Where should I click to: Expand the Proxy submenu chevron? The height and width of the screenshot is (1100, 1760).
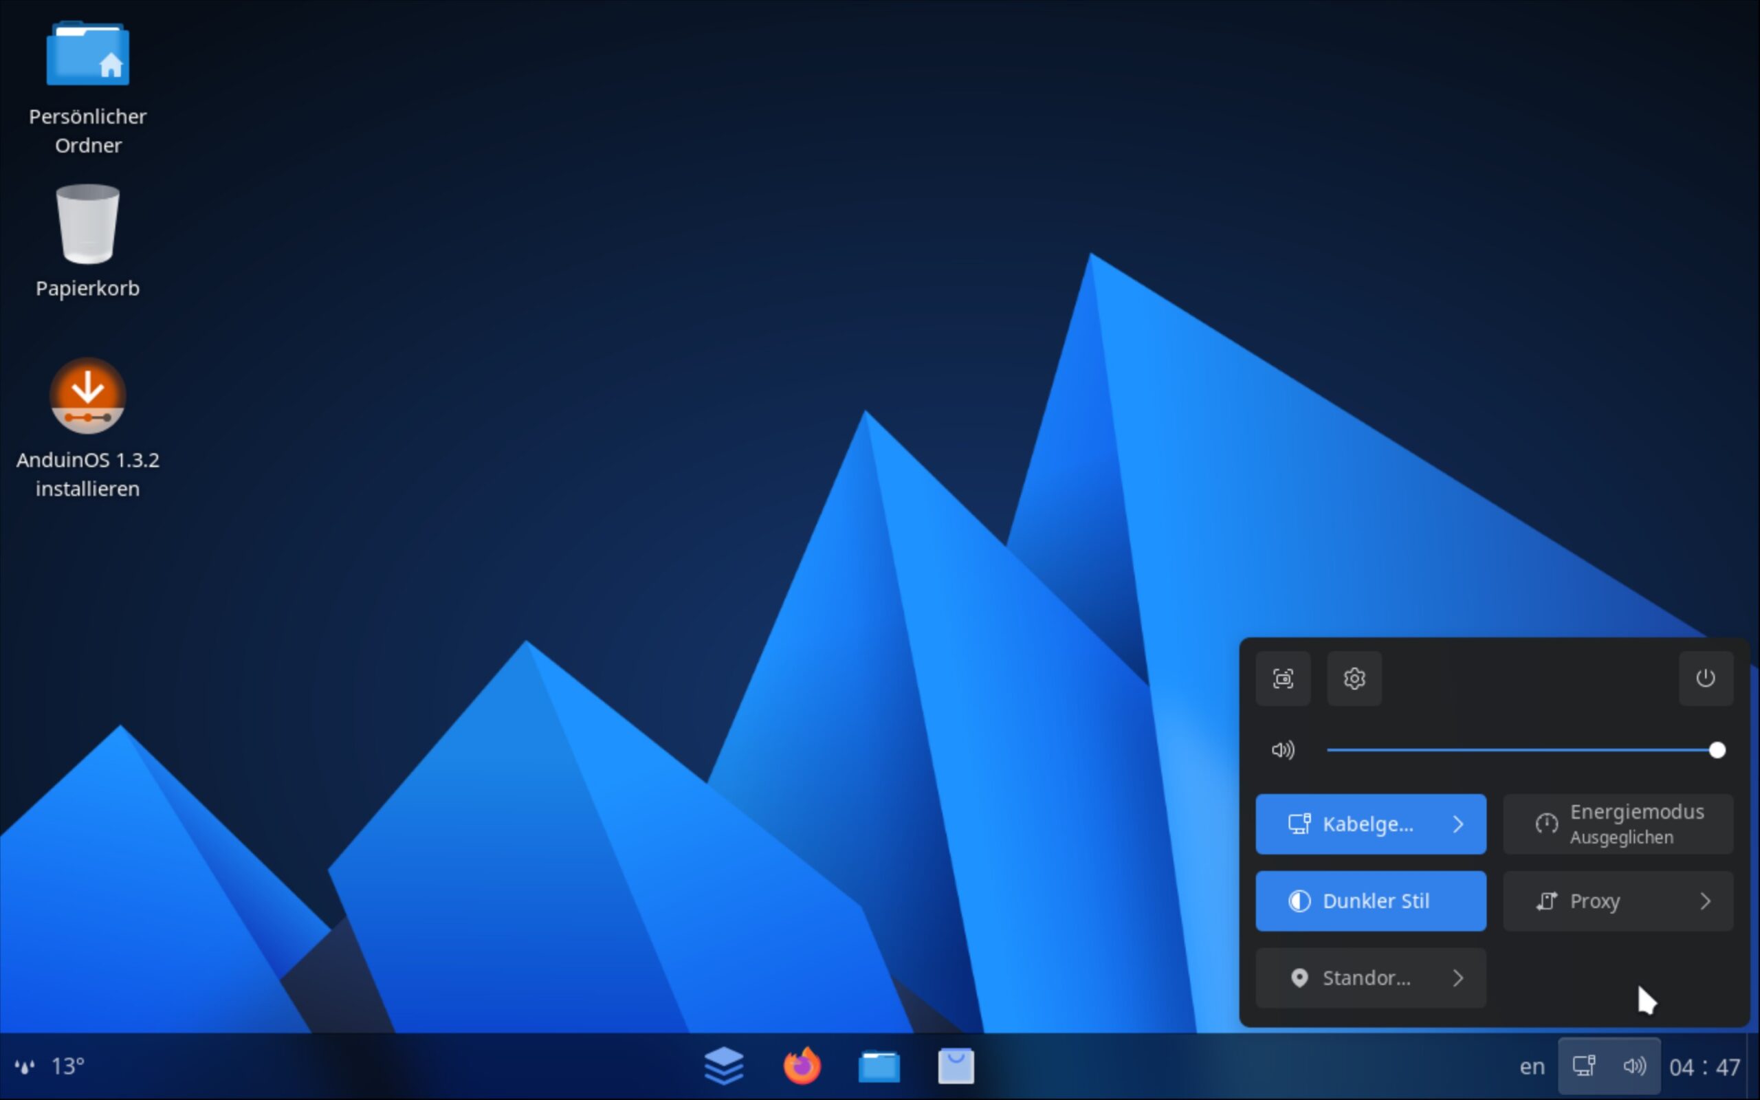pos(1706,901)
